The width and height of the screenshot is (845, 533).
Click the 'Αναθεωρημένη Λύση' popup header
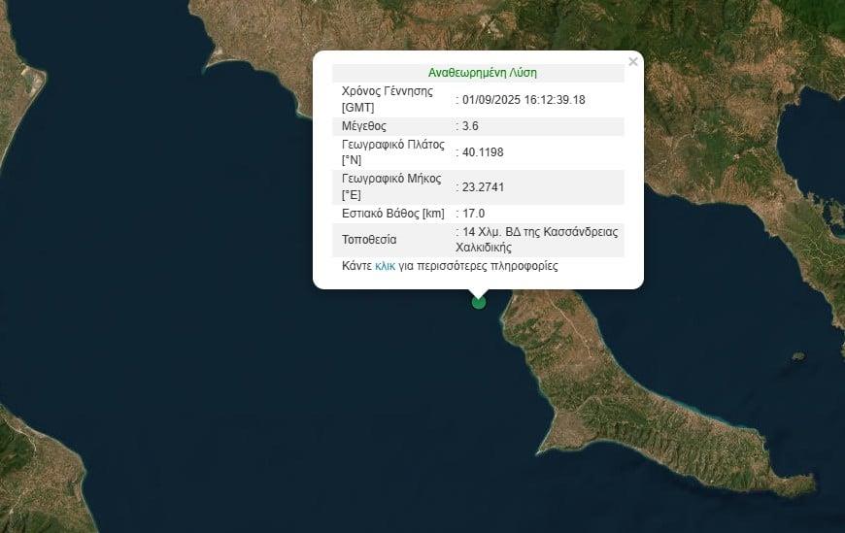(482, 73)
